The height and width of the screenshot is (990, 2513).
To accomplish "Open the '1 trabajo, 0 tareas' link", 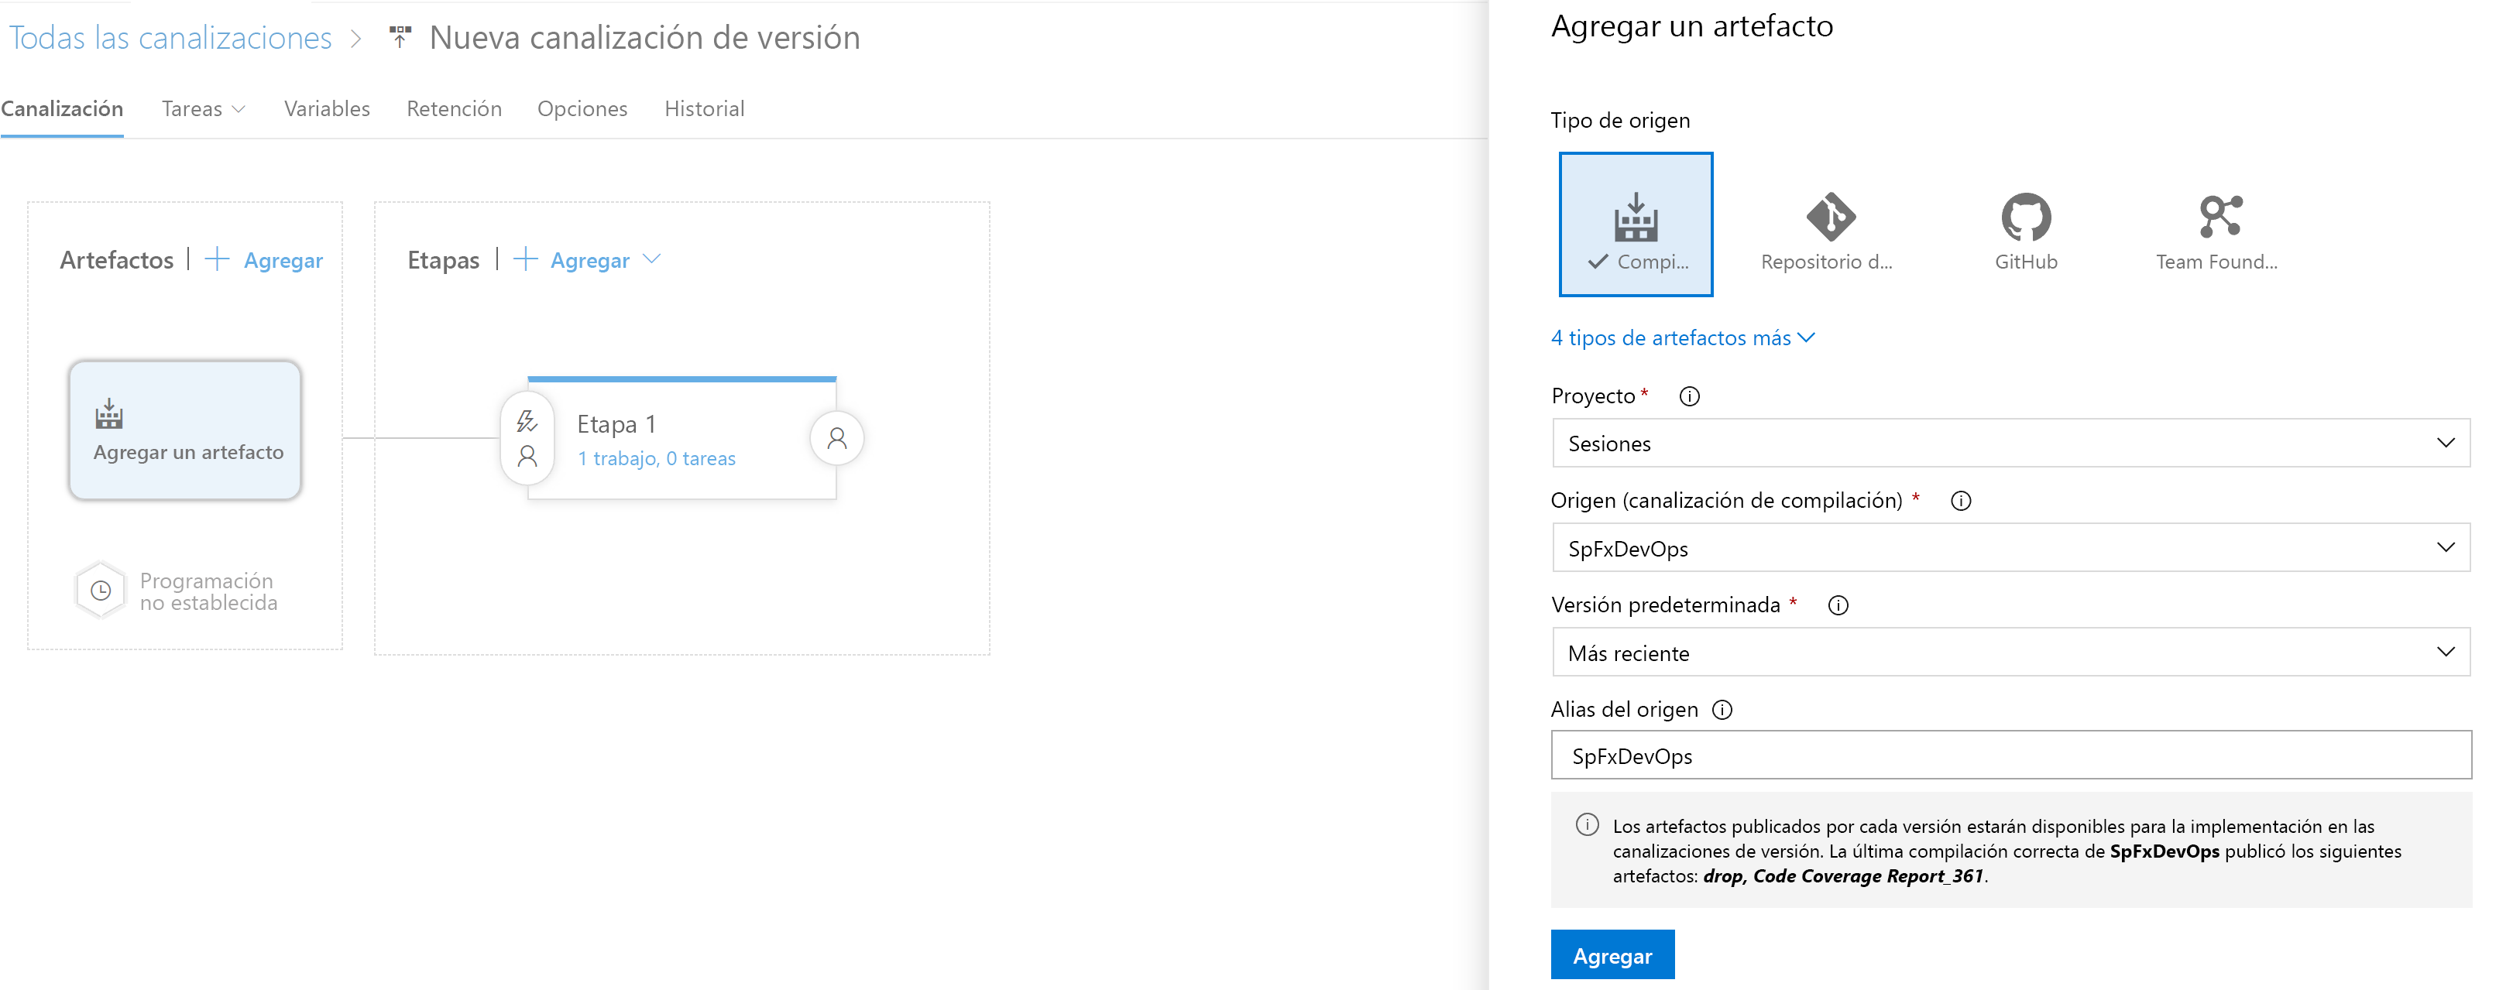I will click(x=656, y=458).
